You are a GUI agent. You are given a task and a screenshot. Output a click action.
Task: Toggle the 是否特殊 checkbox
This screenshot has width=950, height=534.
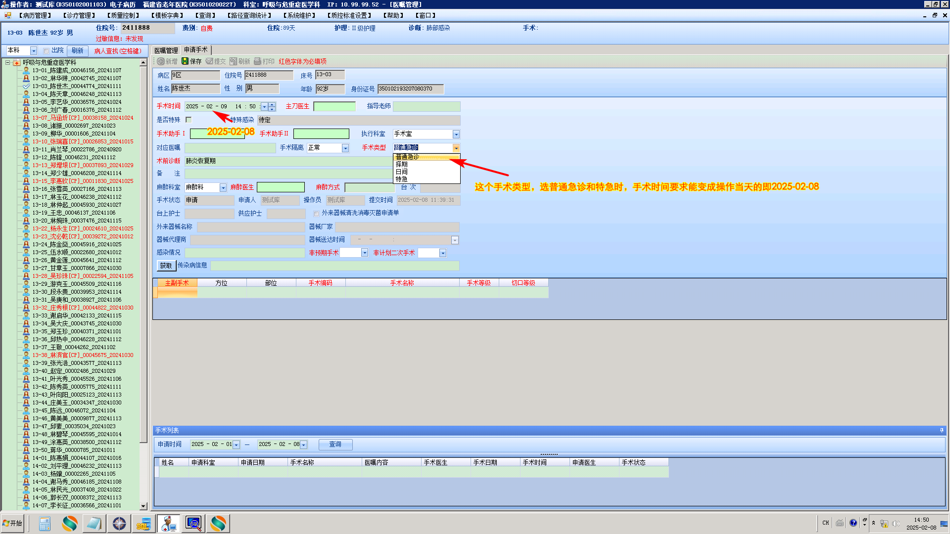pos(189,120)
